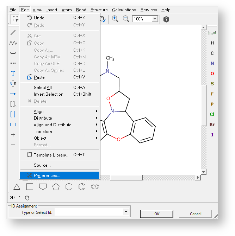235x236 pixels.
Task: Select the text T tool
Action: point(13,74)
